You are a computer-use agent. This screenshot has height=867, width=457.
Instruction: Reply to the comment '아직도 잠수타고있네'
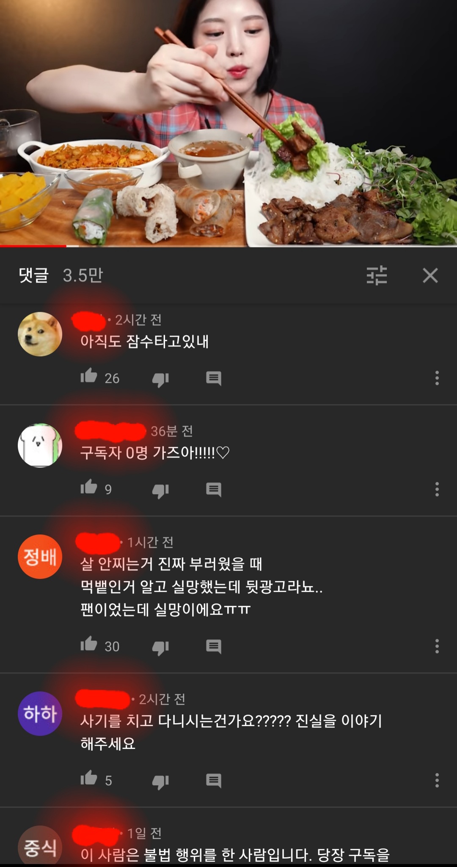214,378
